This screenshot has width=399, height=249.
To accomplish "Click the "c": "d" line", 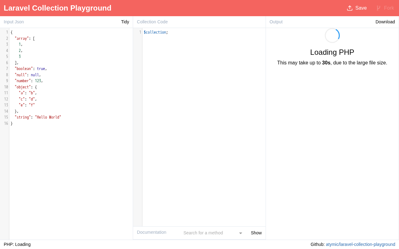I will (28, 99).
